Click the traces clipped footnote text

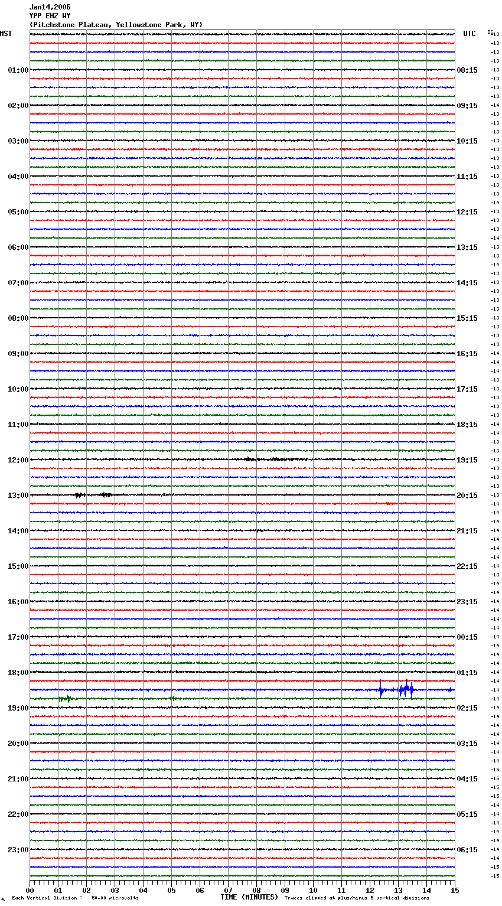click(x=357, y=898)
